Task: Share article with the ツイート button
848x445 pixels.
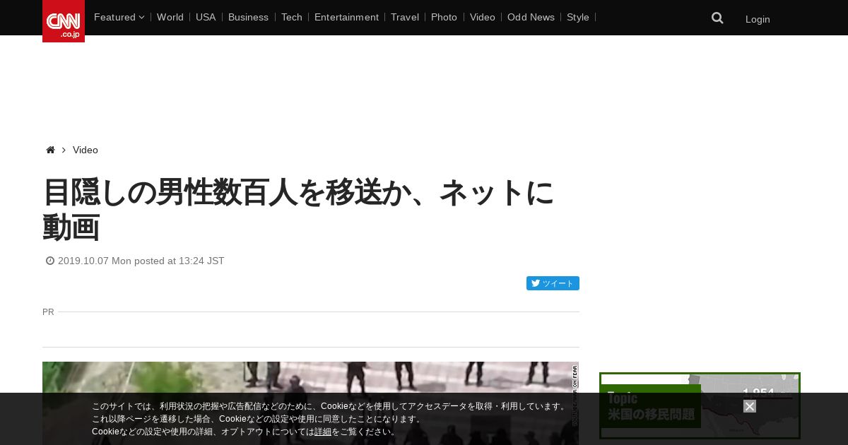Action: click(553, 283)
